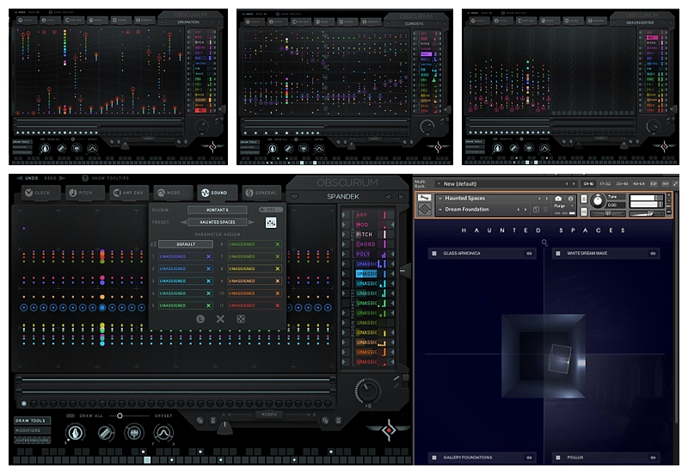Select Draw Tools mode
The width and height of the screenshot is (688, 474).
(x=32, y=421)
